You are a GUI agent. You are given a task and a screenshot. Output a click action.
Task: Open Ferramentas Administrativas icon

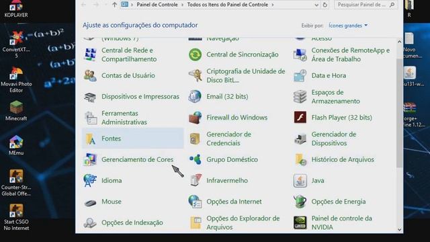(90, 118)
